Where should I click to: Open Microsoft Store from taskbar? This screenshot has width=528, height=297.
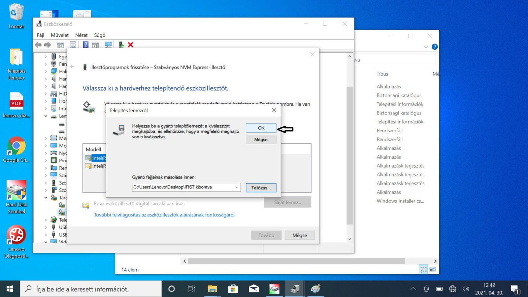(233, 289)
